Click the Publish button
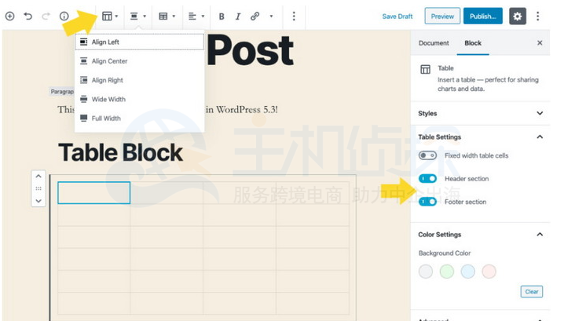This screenshot has width=564, height=321. click(483, 16)
